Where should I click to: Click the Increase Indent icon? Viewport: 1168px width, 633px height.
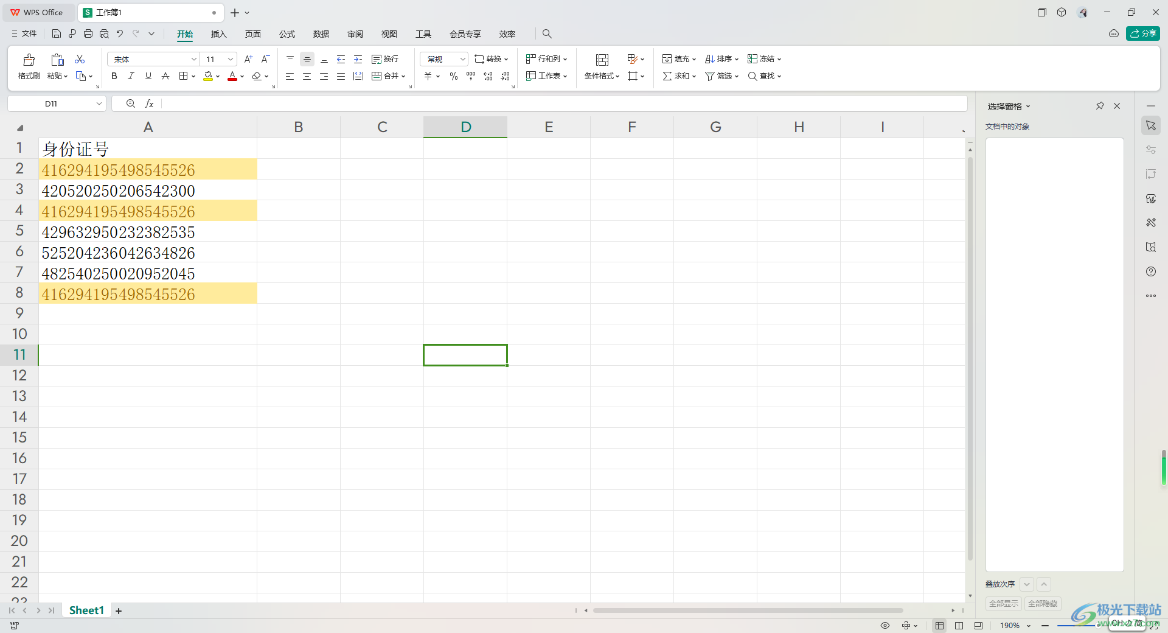click(358, 59)
